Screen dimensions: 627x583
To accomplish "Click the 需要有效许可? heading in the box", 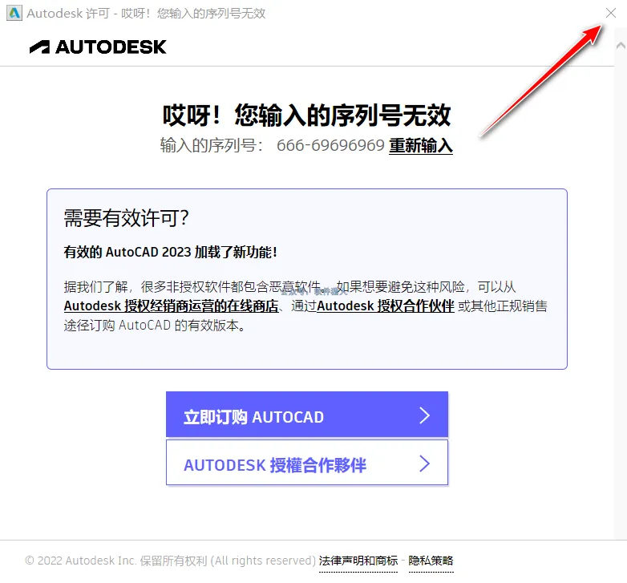I will [126, 218].
